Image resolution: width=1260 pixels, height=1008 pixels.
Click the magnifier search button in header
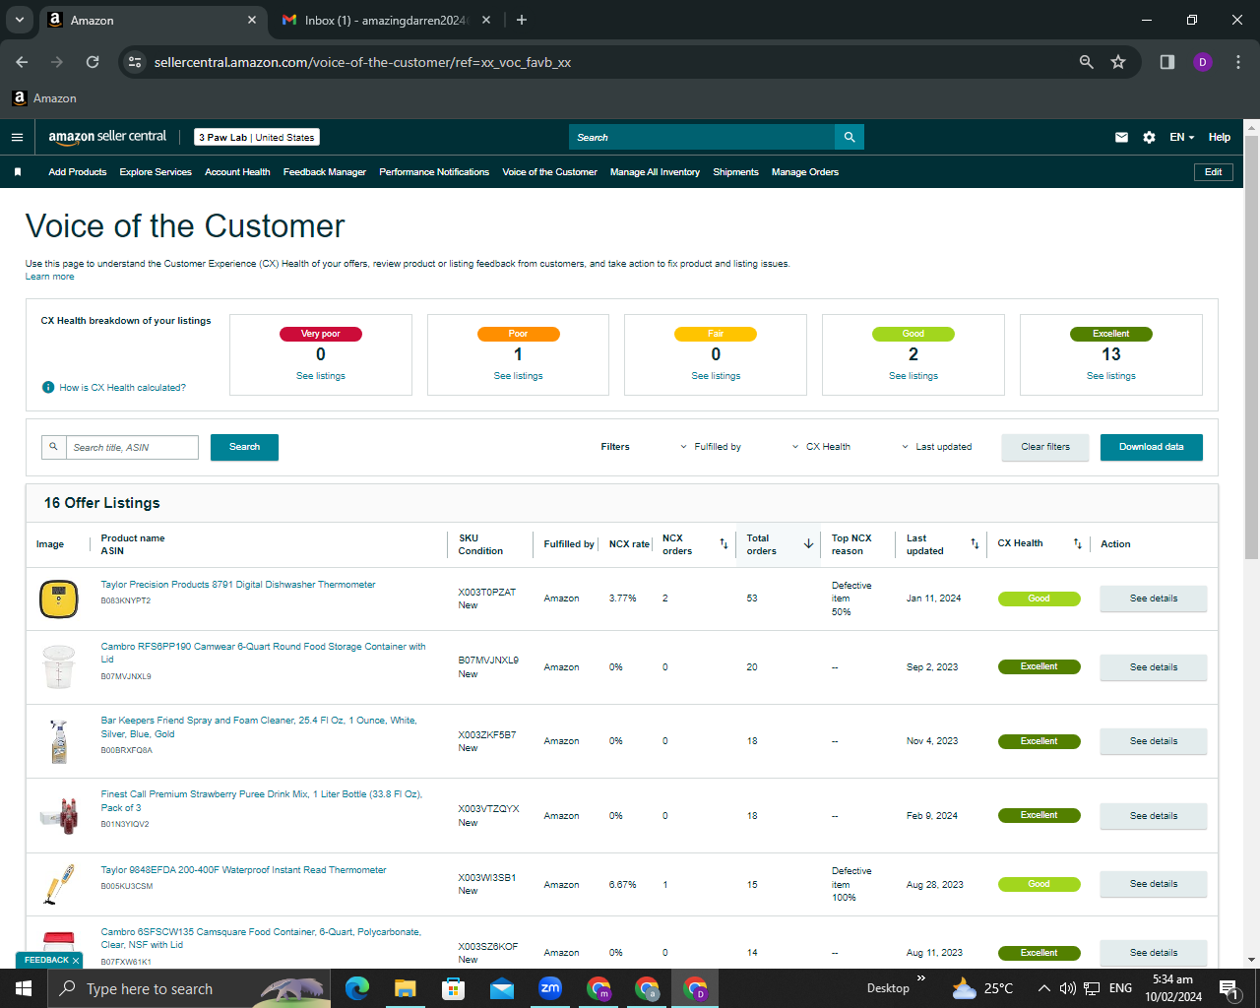coord(850,137)
